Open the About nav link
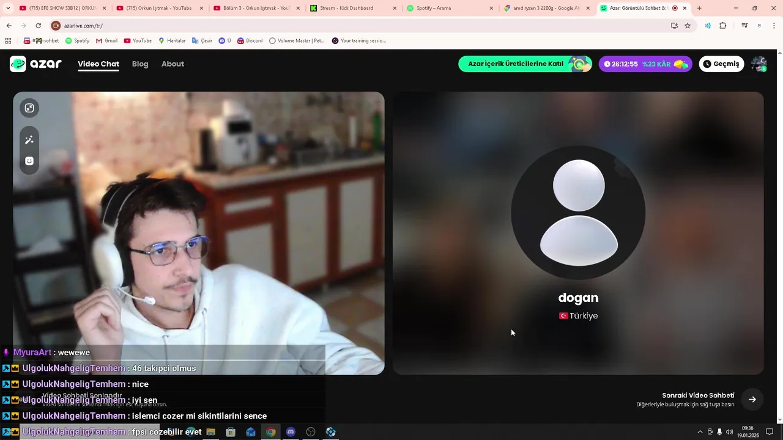This screenshot has width=783, height=440. click(x=173, y=64)
